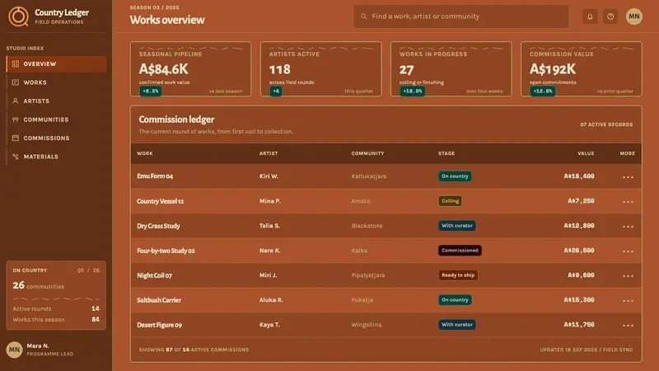Open more options for Country Vessel 12

[x=628, y=201]
